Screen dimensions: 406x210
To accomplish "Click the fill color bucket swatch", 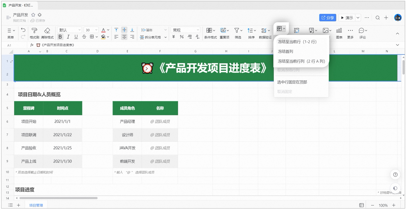I will pos(103,37).
